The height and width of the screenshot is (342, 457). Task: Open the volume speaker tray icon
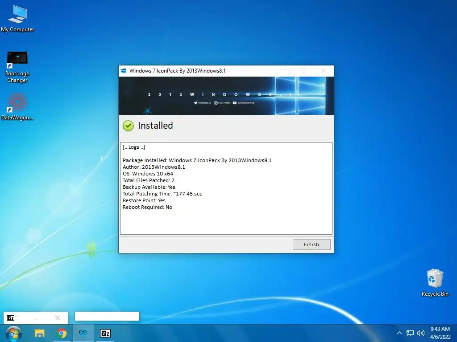(x=420, y=333)
